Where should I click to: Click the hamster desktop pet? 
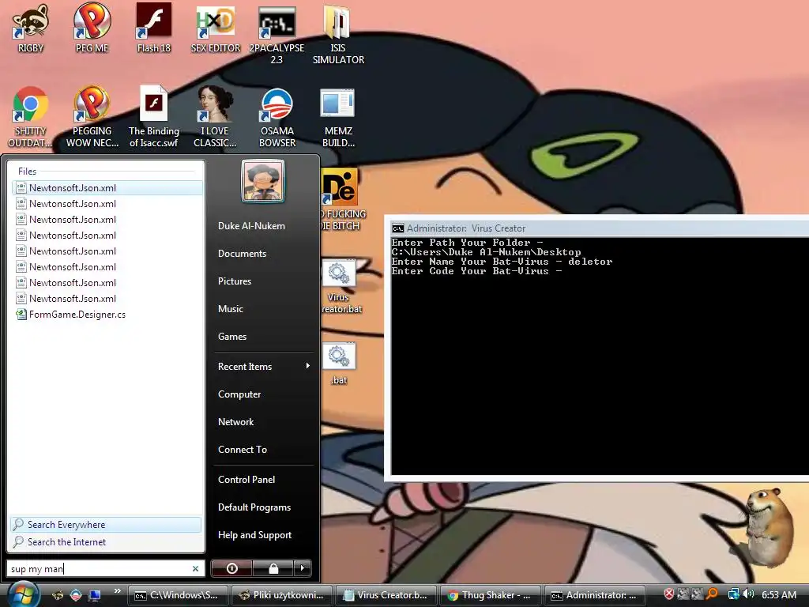click(x=768, y=527)
